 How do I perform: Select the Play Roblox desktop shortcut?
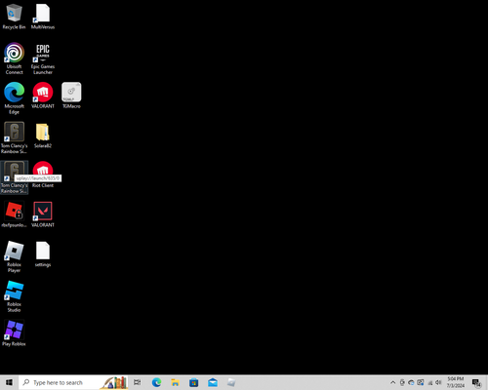(x=14, y=333)
